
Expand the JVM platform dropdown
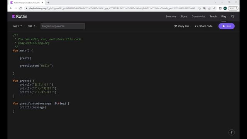[31, 26]
